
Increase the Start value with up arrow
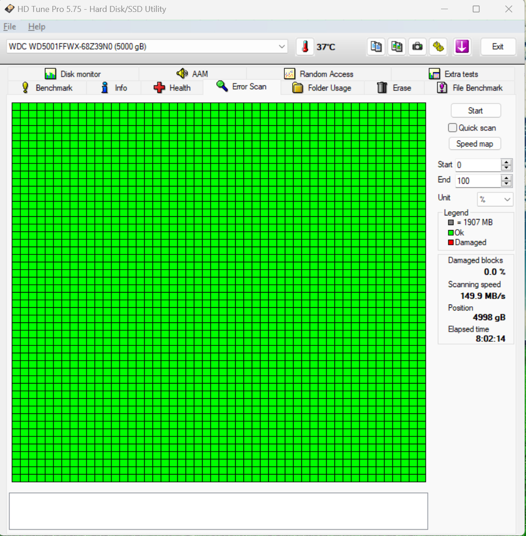(x=506, y=162)
